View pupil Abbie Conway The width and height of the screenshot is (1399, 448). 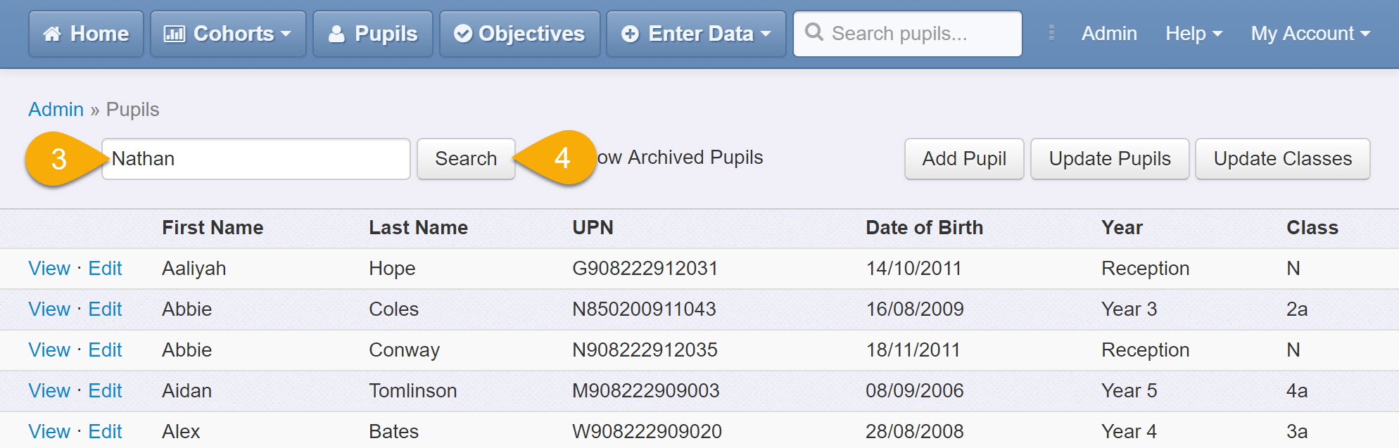tap(49, 350)
